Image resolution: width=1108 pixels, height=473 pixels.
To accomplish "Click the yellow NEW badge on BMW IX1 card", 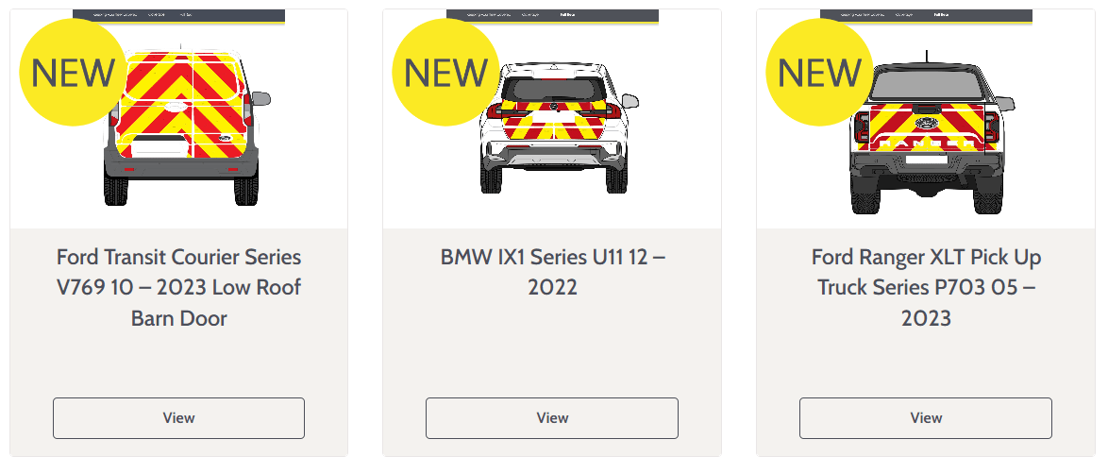I will tap(445, 72).
